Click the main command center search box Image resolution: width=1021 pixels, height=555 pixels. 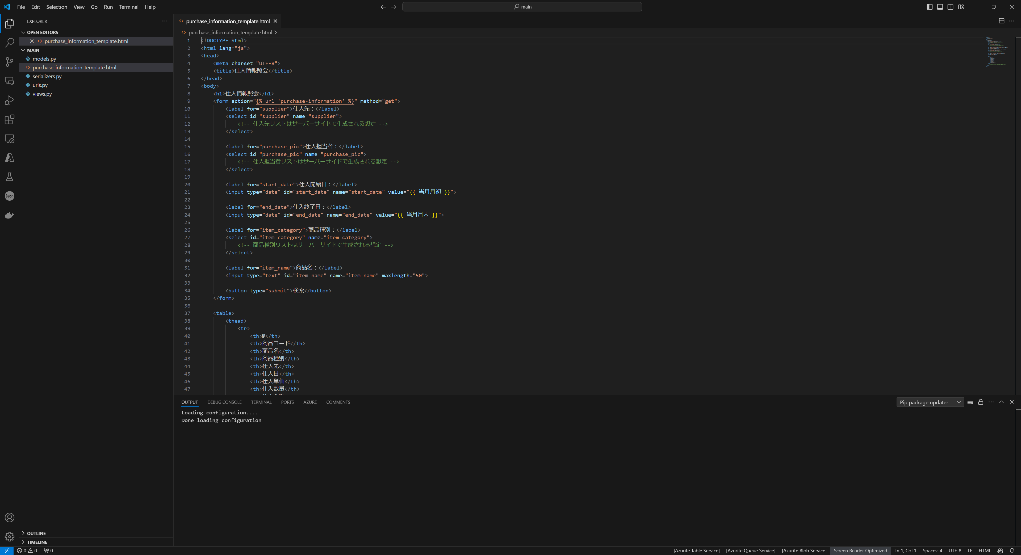pos(522,7)
